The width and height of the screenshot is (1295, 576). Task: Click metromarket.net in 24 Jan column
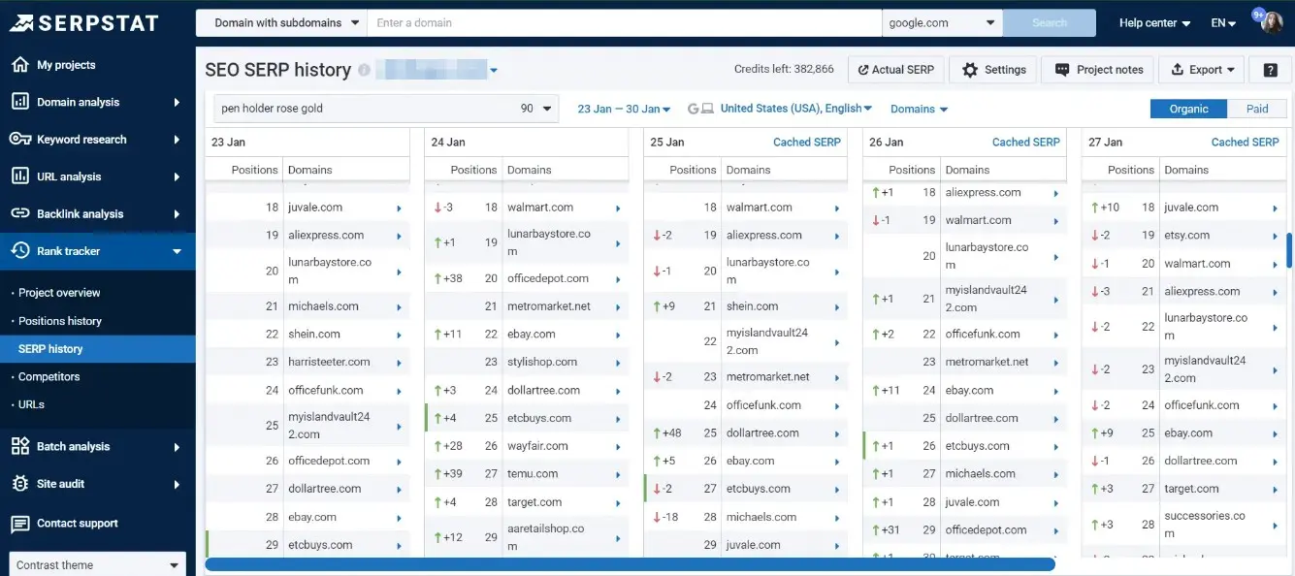(x=549, y=306)
